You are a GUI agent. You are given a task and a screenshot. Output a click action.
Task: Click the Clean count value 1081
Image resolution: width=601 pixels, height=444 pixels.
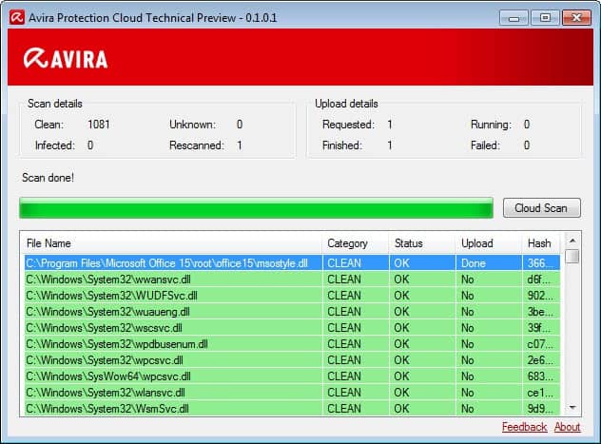[99, 125]
